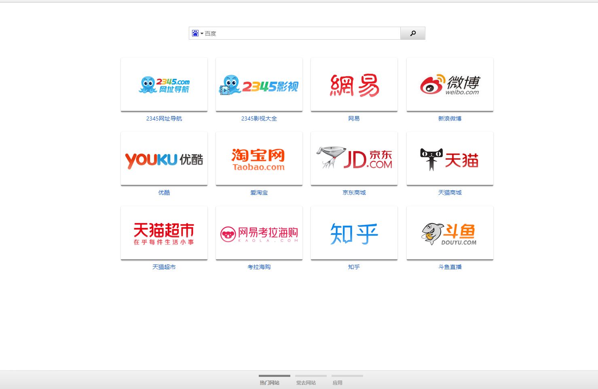The height and width of the screenshot is (389, 598).
Task: Follow the 考拉海购 text link
Action: 259,267
